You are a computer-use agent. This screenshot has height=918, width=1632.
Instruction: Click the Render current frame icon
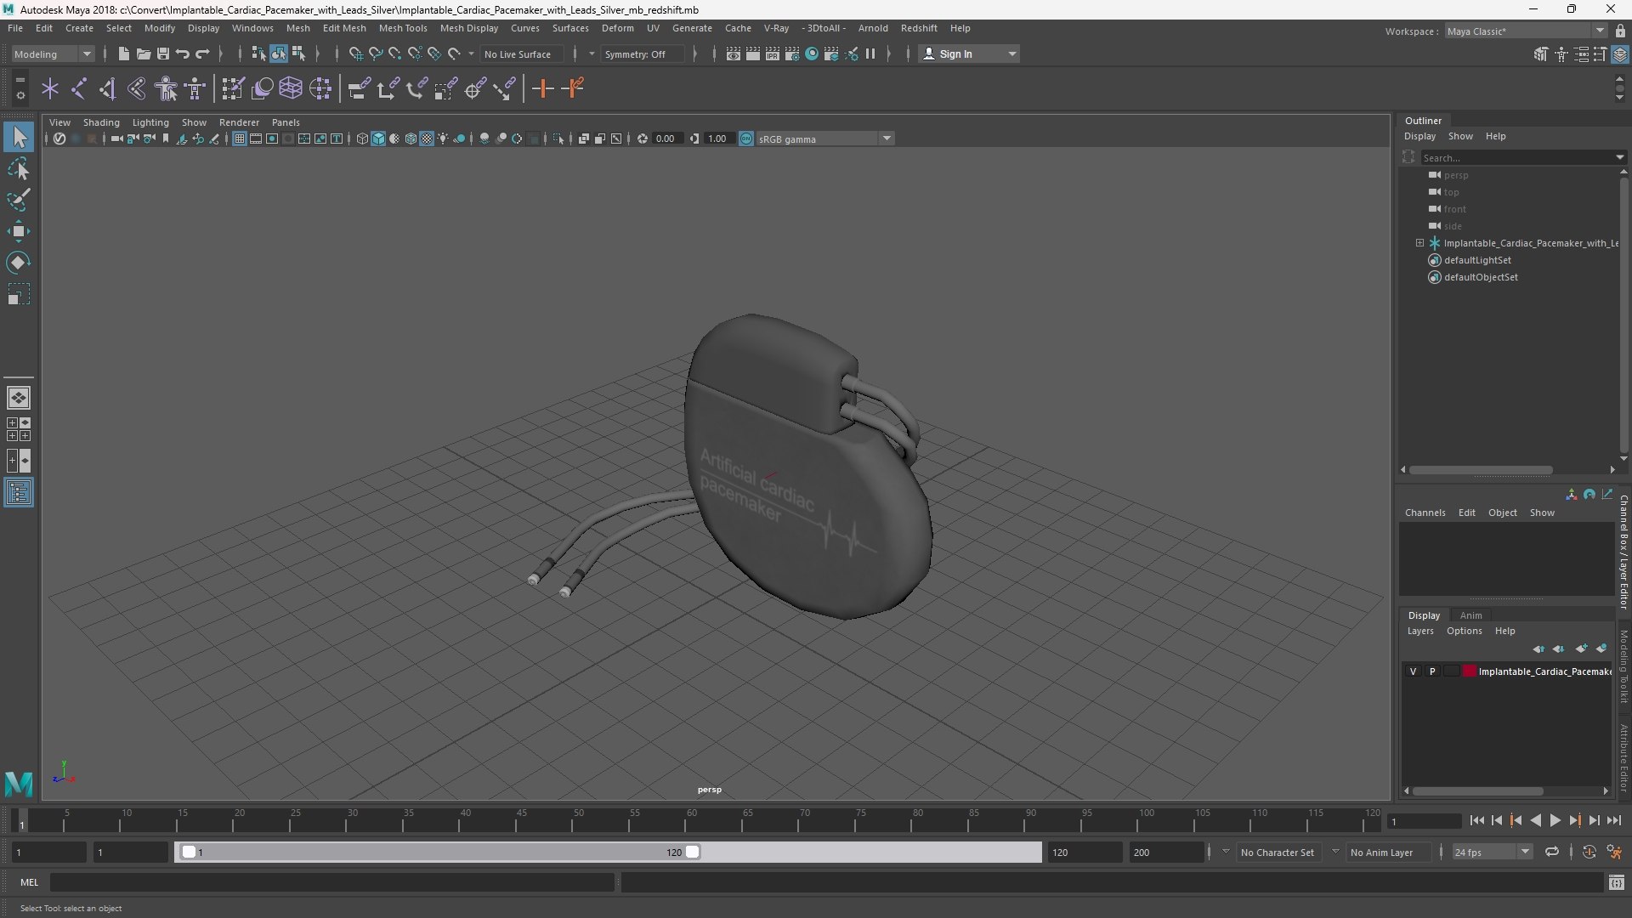click(x=752, y=54)
